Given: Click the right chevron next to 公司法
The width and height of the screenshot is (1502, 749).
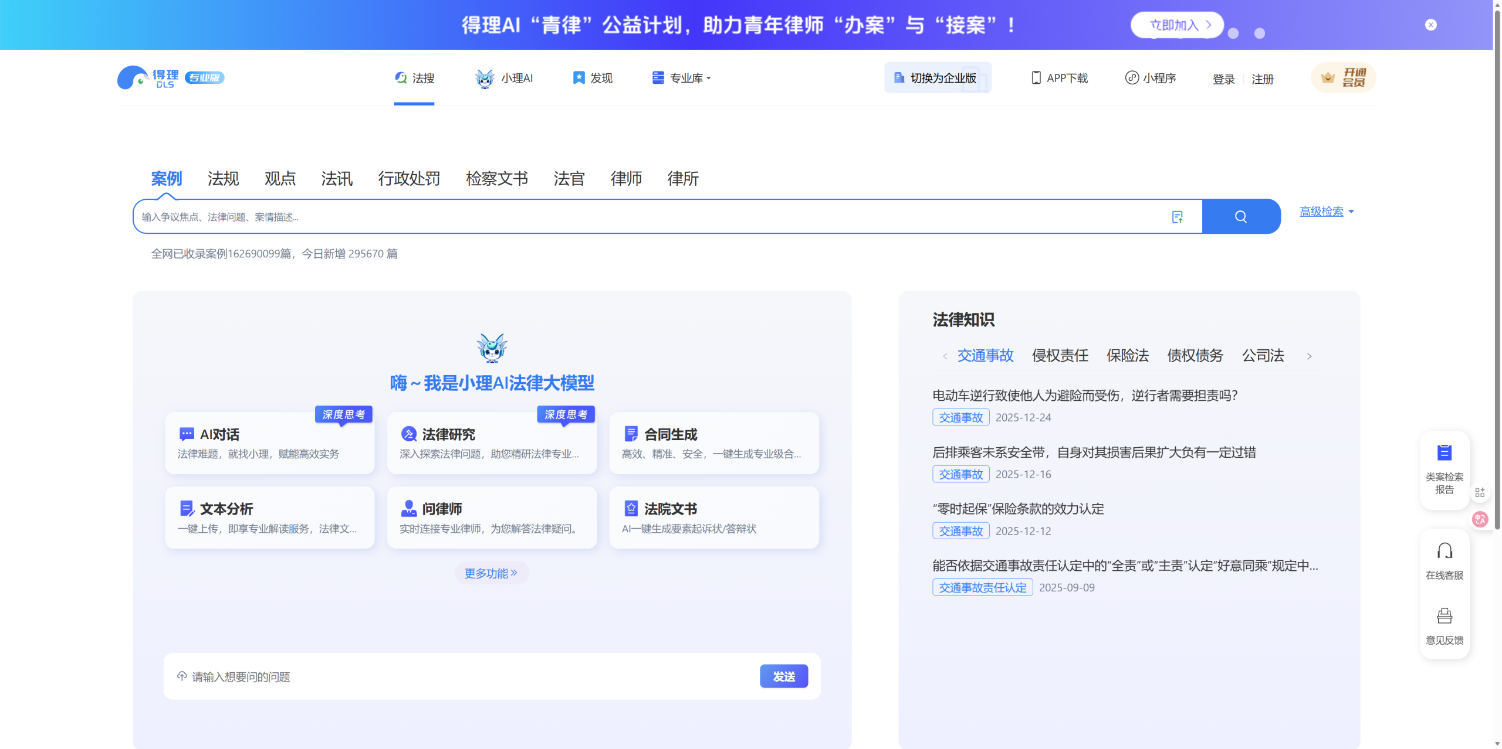Looking at the screenshot, I should pos(1309,356).
